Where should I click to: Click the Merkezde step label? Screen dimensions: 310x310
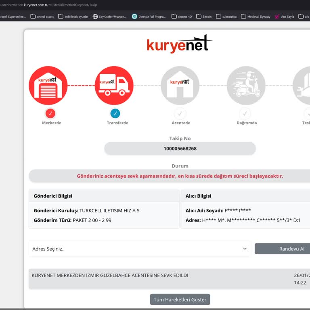coord(52,123)
